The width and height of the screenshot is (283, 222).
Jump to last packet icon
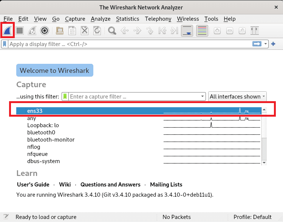pos(174,31)
